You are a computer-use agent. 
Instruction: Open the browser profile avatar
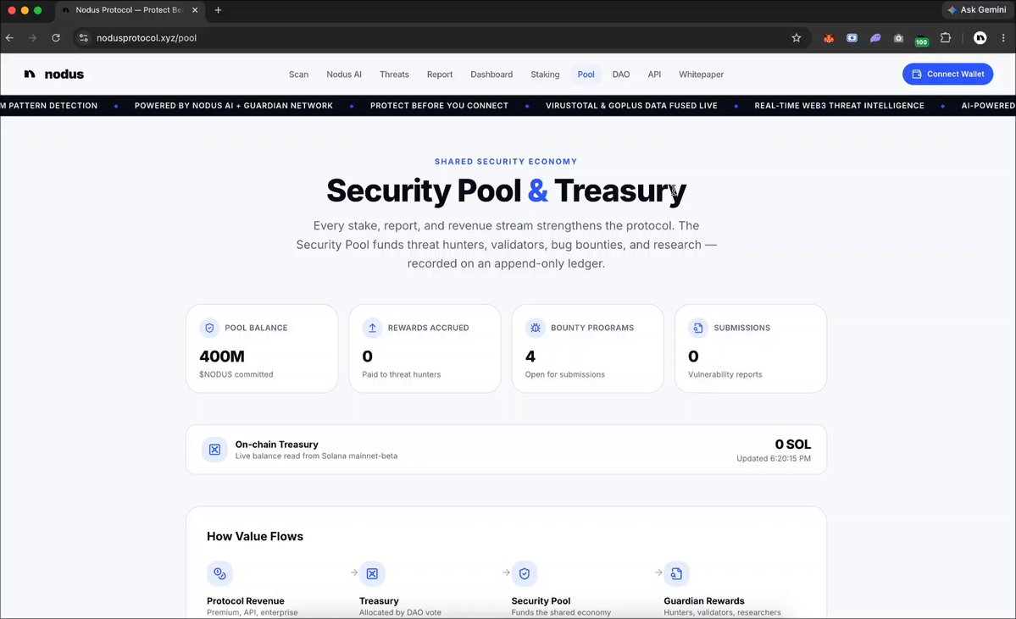coord(980,38)
